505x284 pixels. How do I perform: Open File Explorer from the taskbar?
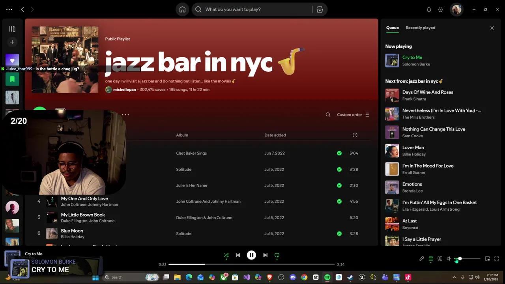pos(177,277)
